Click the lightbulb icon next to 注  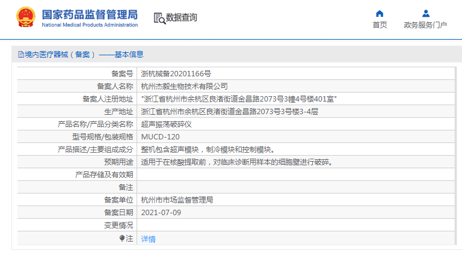pos(122,238)
